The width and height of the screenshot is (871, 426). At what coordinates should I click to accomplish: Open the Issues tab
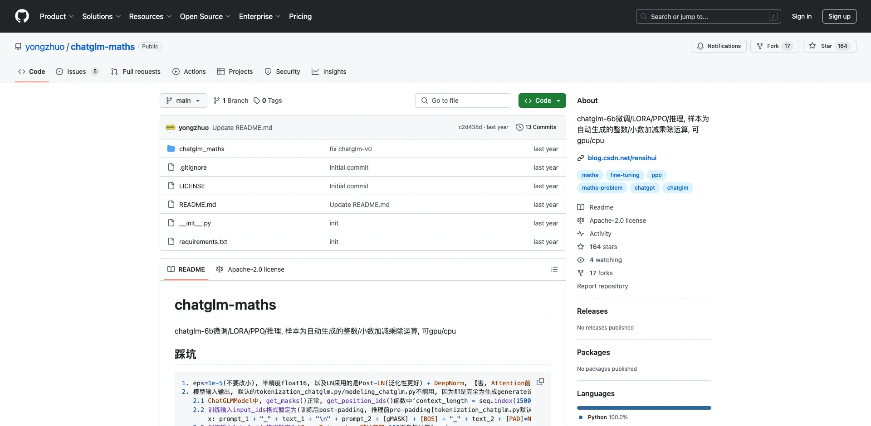[77, 72]
